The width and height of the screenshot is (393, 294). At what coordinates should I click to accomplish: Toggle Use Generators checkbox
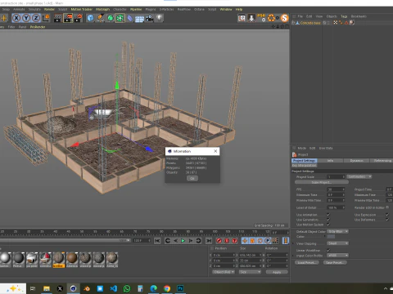pos(328,220)
